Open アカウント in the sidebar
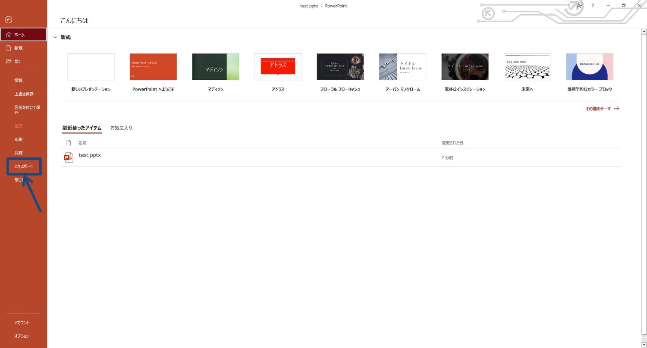This screenshot has width=647, height=348. click(22, 323)
